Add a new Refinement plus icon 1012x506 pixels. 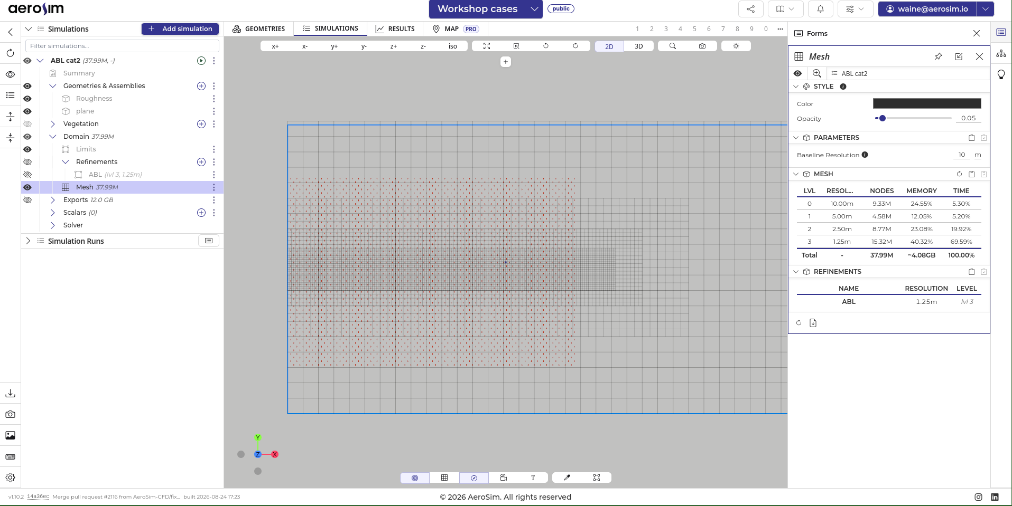(201, 162)
